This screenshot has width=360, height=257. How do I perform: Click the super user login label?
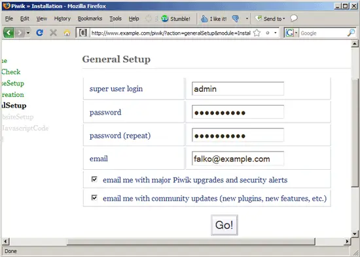[116, 89]
